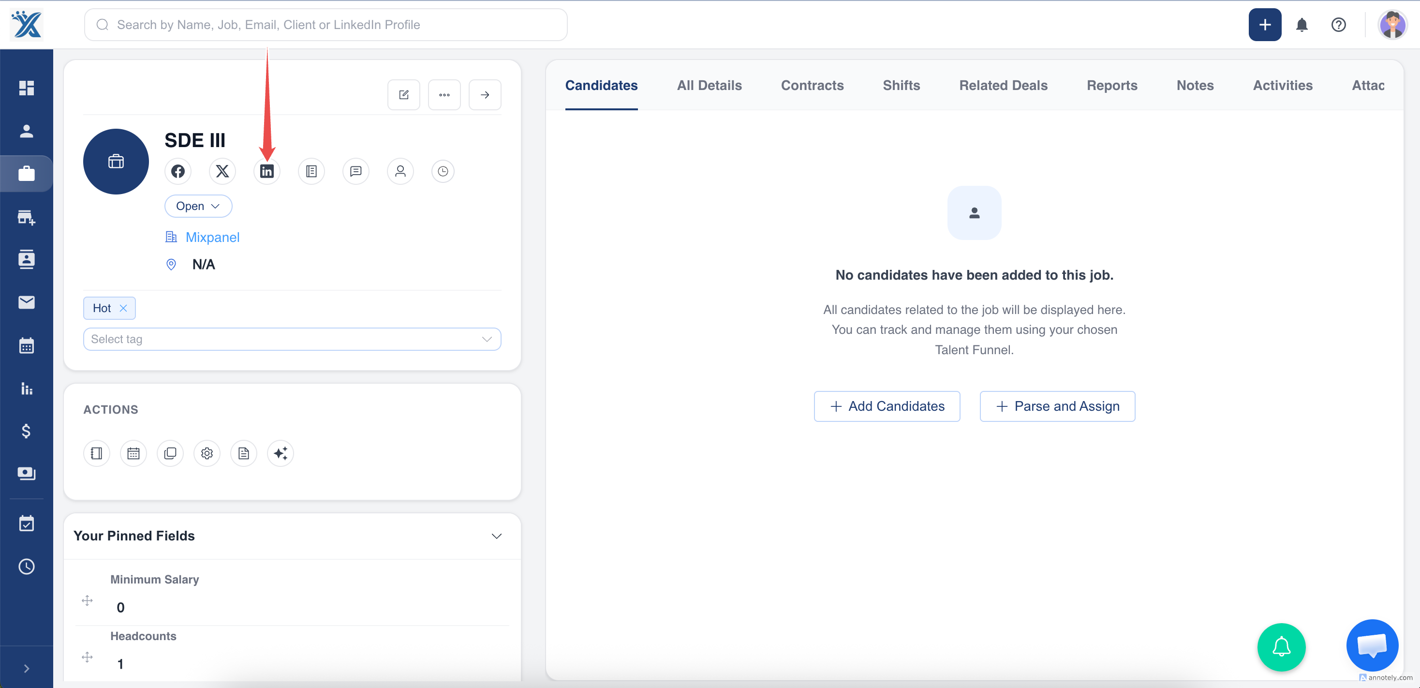Open the job description document icon
This screenshot has height=688, width=1420.
311,171
